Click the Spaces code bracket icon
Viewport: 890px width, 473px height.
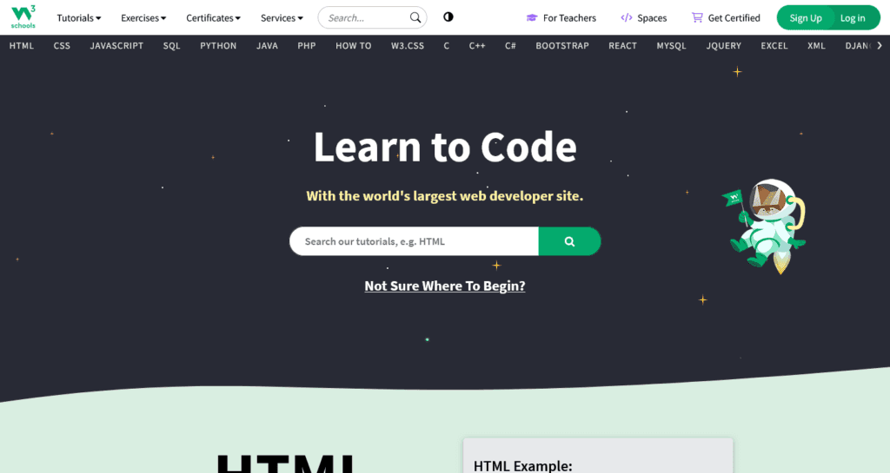[627, 17]
